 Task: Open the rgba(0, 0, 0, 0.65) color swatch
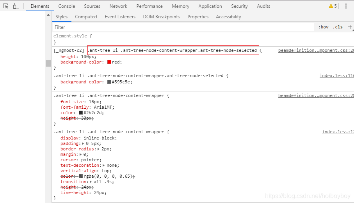[x=81, y=176]
